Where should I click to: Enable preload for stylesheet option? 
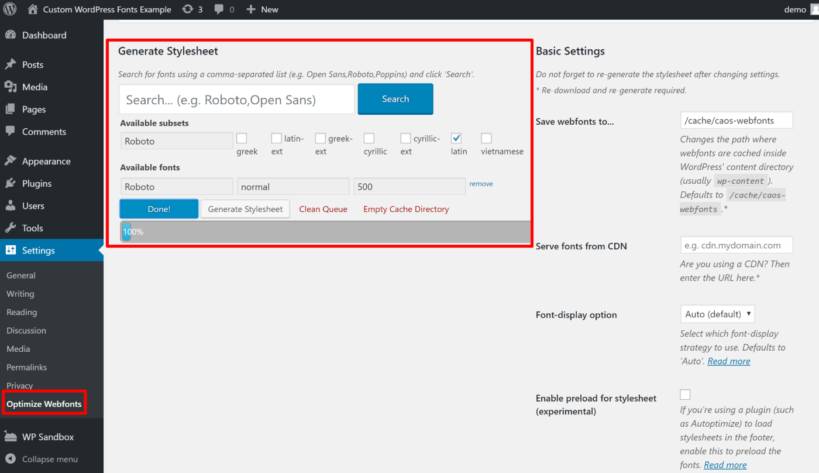click(x=685, y=394)
